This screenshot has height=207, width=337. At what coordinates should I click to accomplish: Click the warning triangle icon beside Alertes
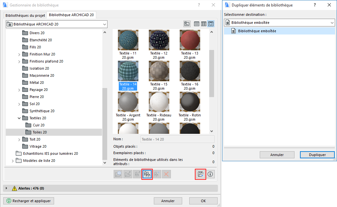point(14,189)
